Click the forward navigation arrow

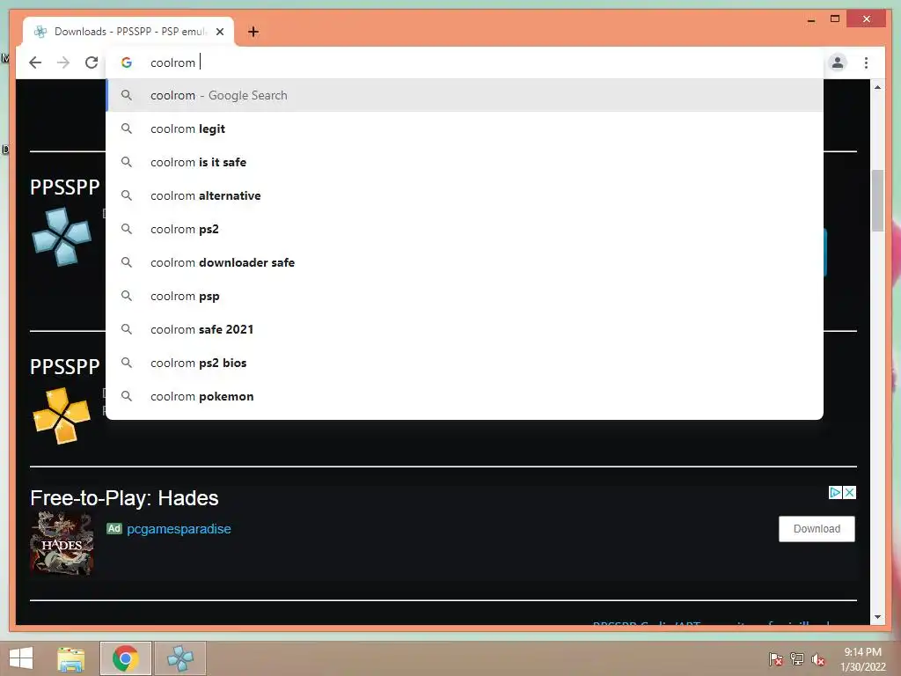click(x=63, y=62)
